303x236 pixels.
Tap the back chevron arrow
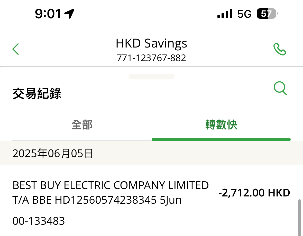tap(16, 49)
